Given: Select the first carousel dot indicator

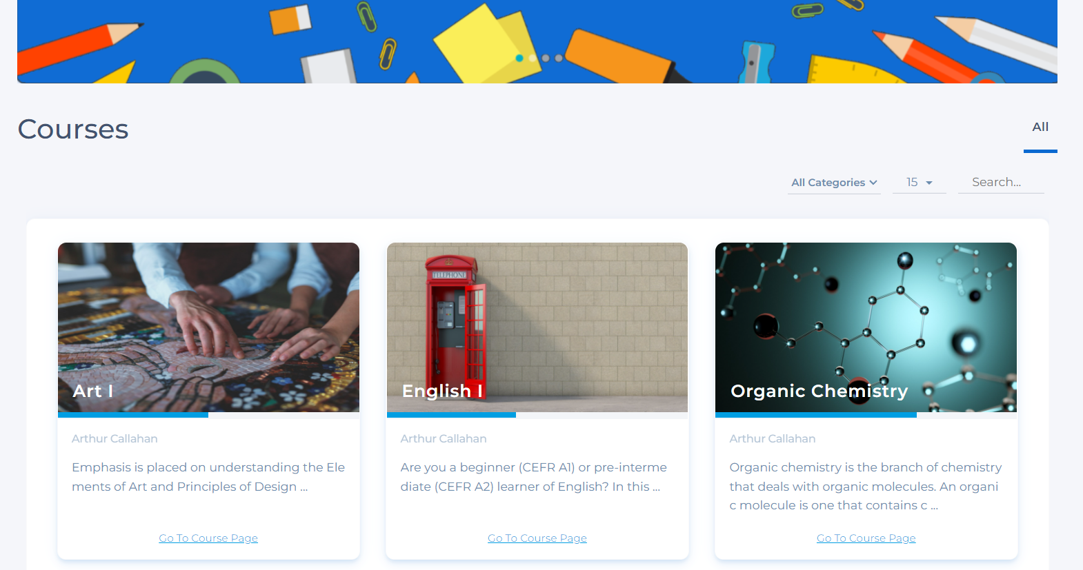Looking at the screenshot, I should tap(519, 59).
